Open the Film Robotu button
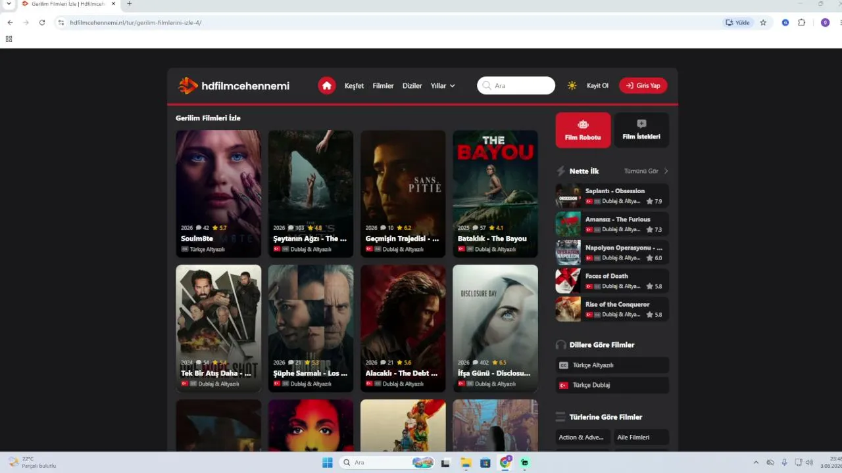842x473 pixels. pyautogui.click(x=583, y=130)
